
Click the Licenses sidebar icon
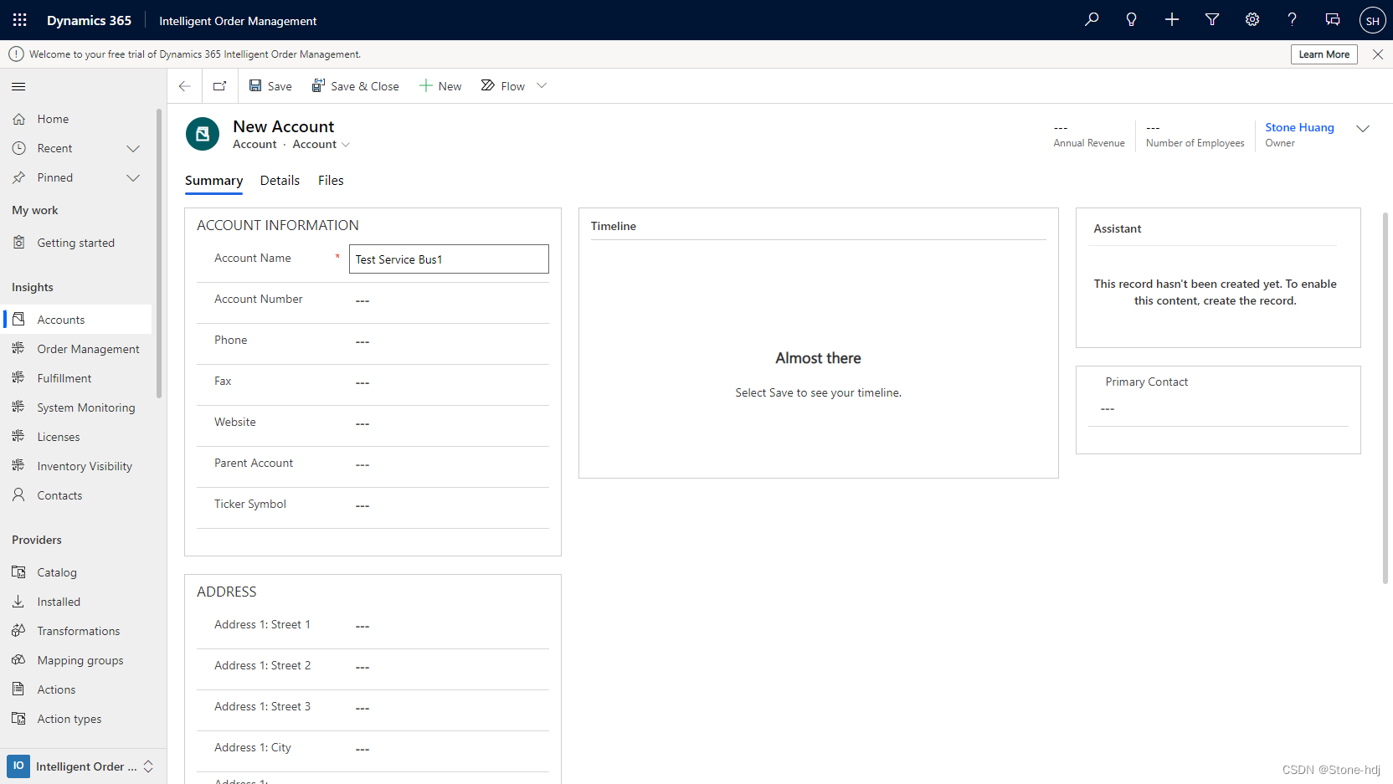click(x=18, y=437)
